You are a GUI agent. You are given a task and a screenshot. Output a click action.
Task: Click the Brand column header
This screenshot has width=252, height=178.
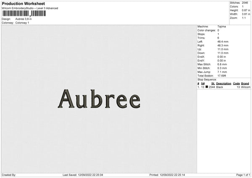(245, 84)
